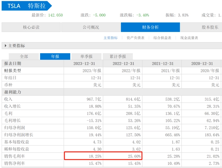Image resolution: width=222 pixels, height=168 pixels.
Task: Open the 现金流量表 link
Action: pos(189,38)
